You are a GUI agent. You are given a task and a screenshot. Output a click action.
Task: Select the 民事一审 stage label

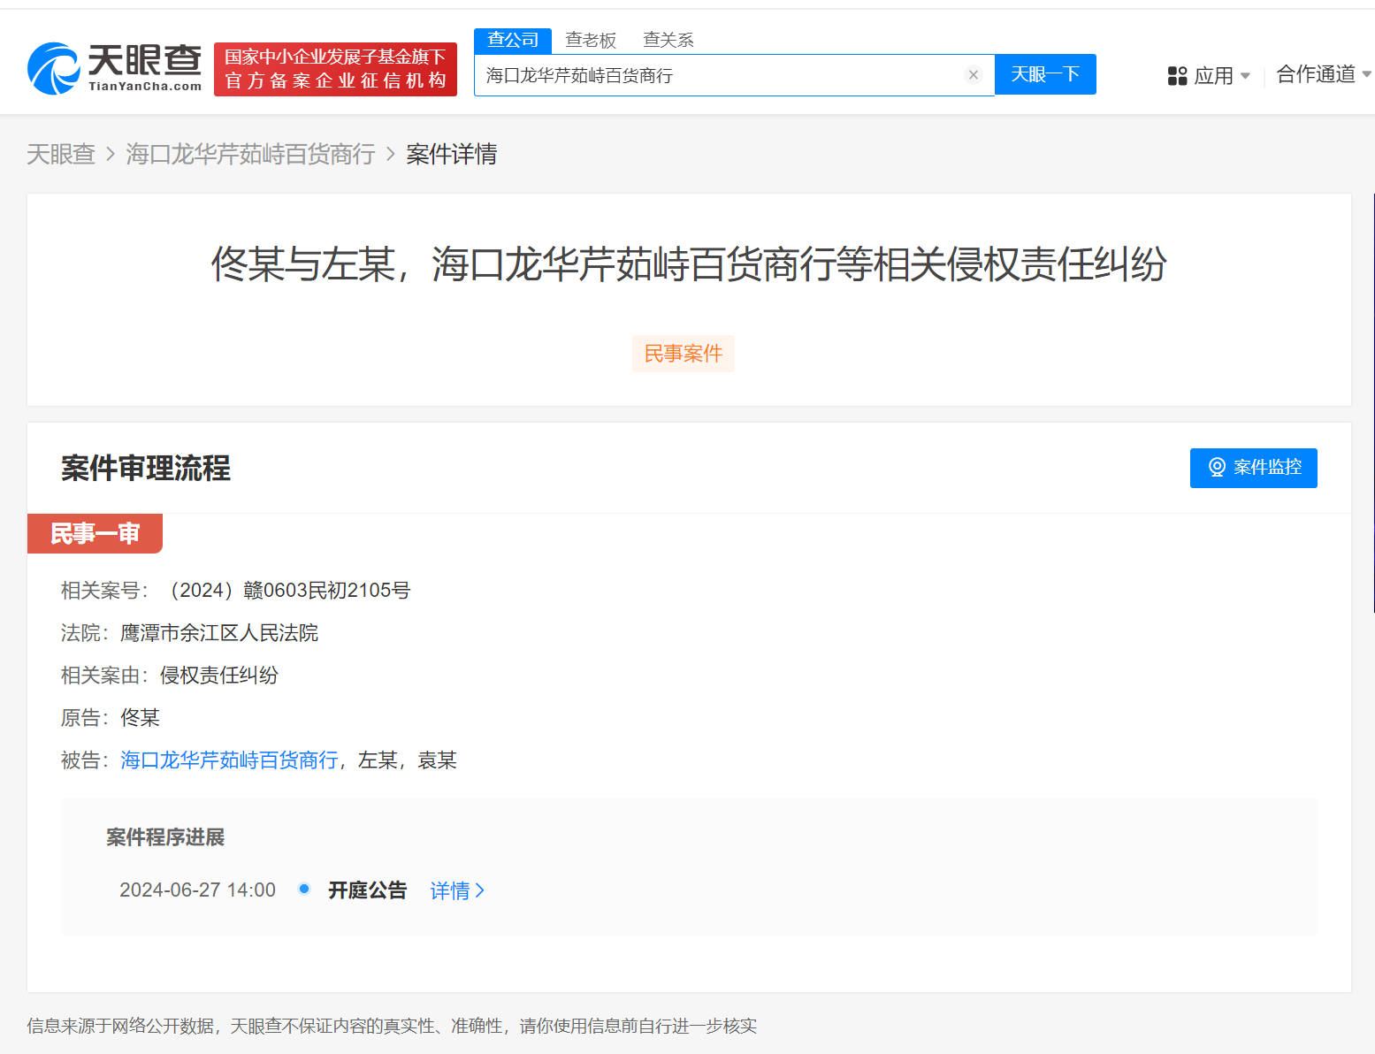tap(95, 533)
